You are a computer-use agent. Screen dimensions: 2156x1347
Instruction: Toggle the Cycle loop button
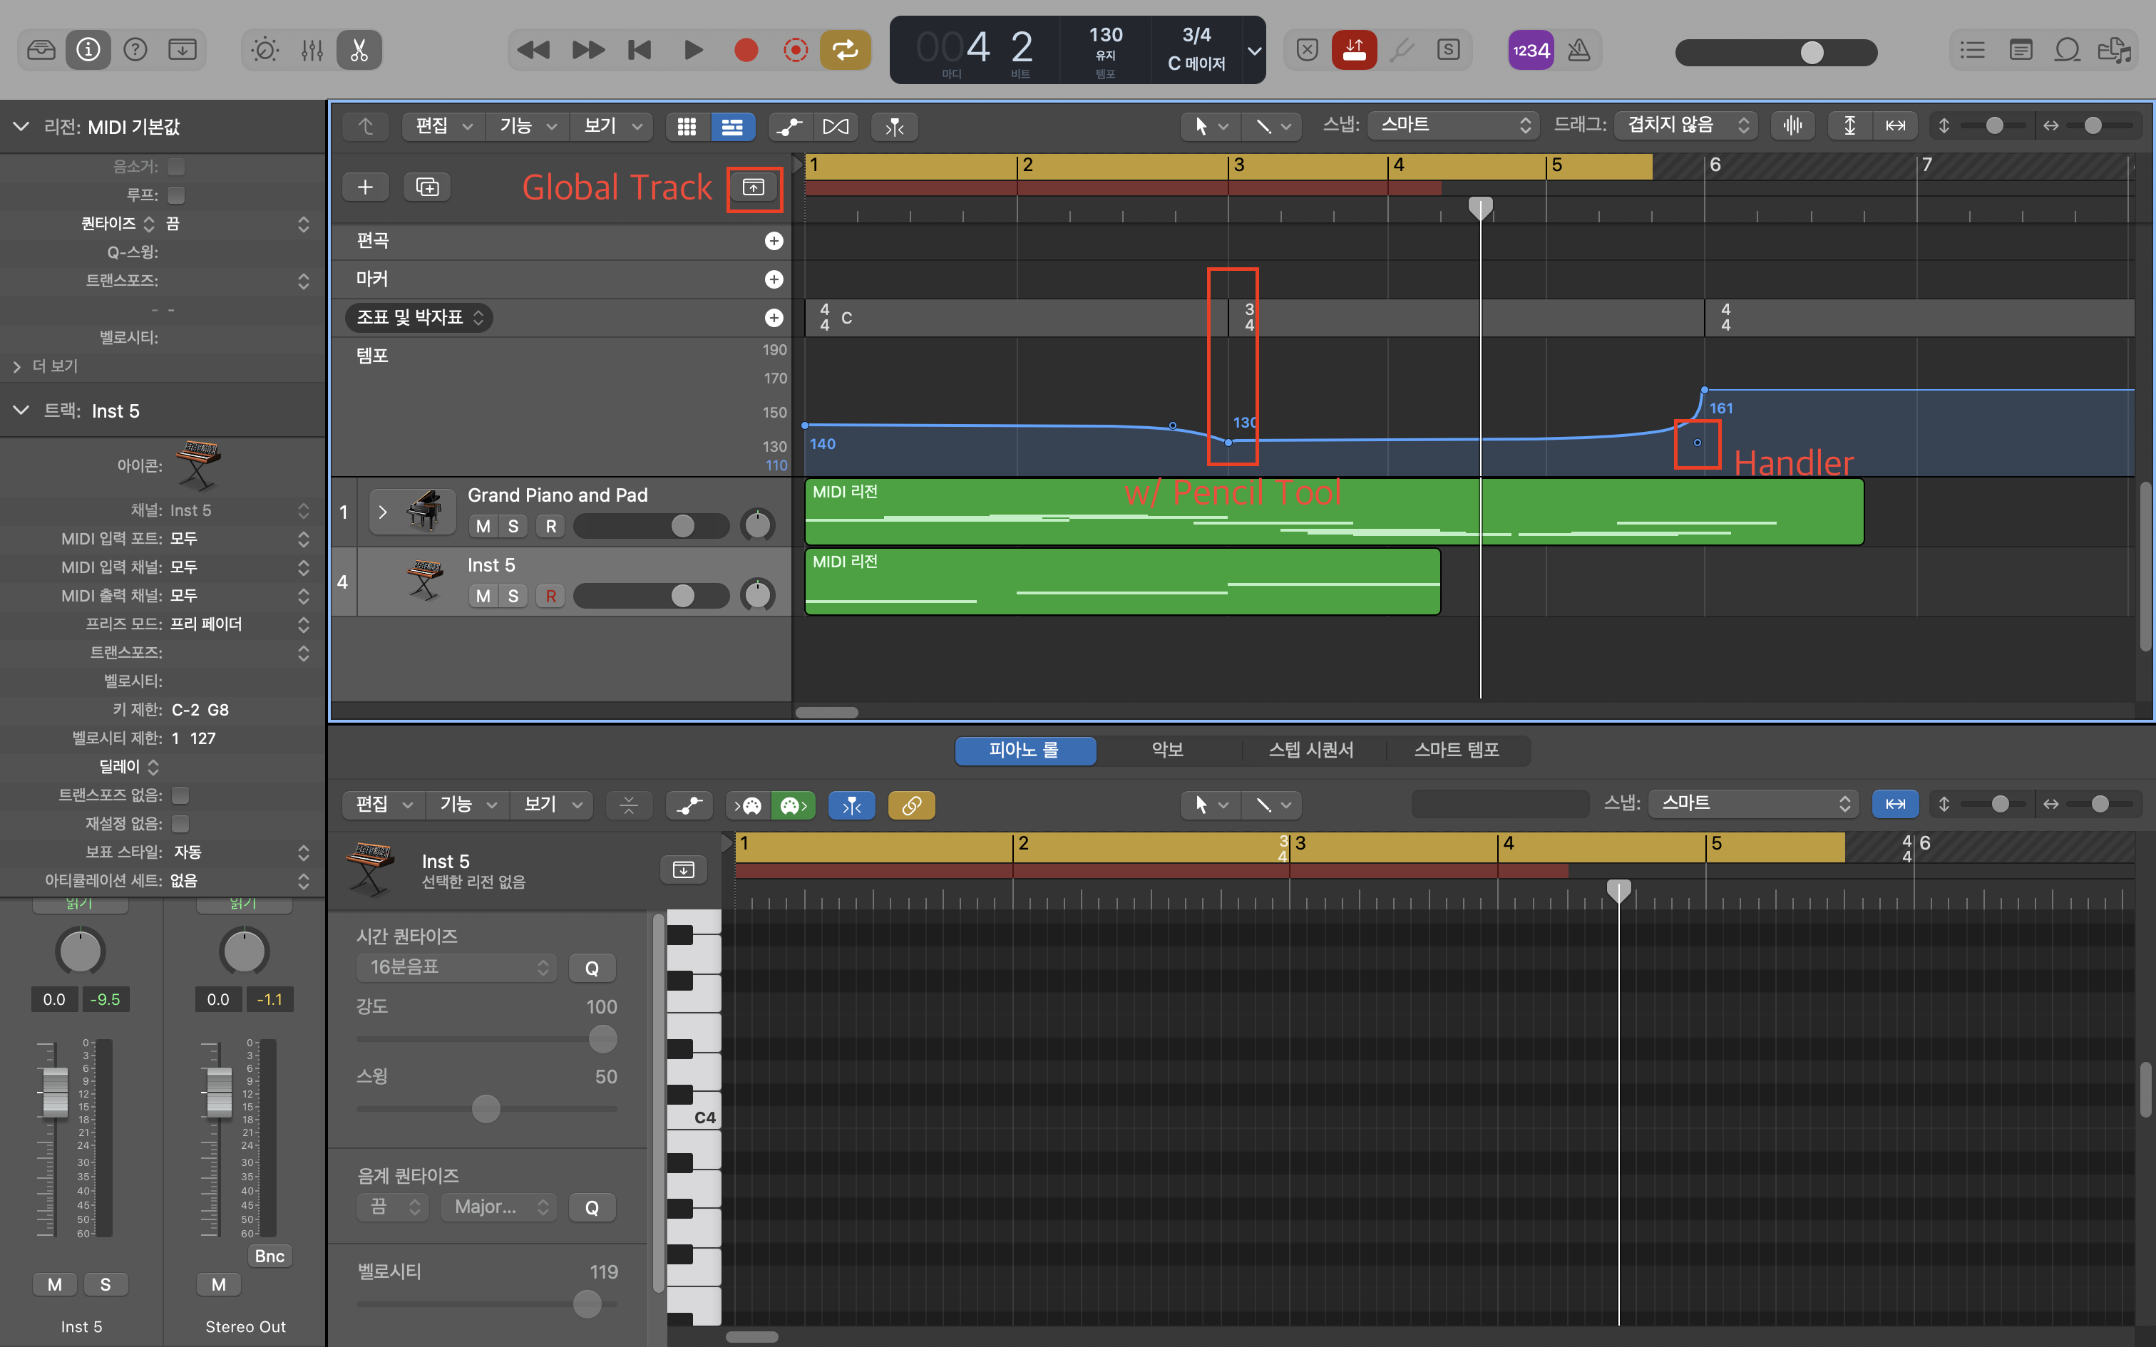[x=845, y=50]
